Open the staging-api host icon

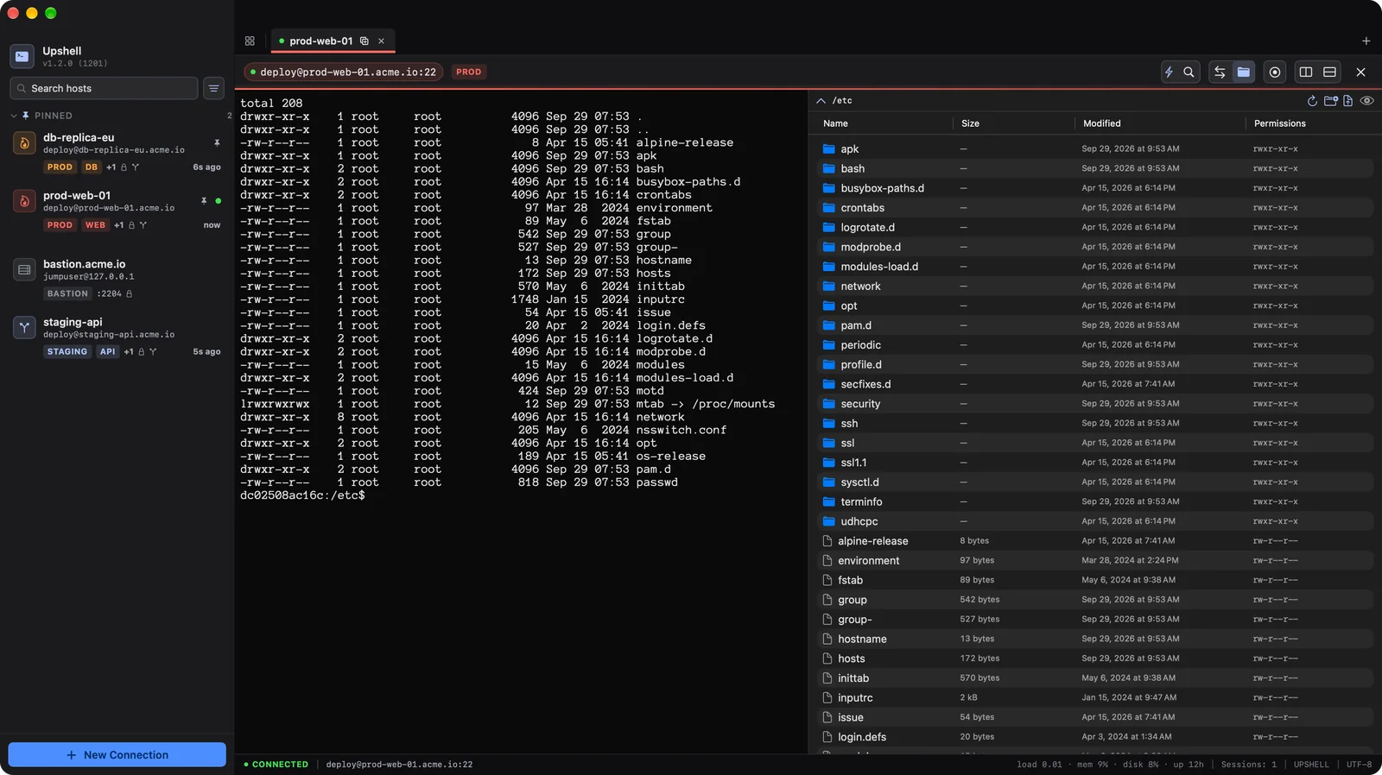[24, 327]
